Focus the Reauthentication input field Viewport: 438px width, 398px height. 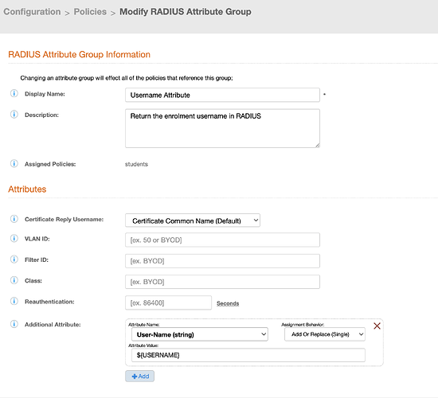168,302
